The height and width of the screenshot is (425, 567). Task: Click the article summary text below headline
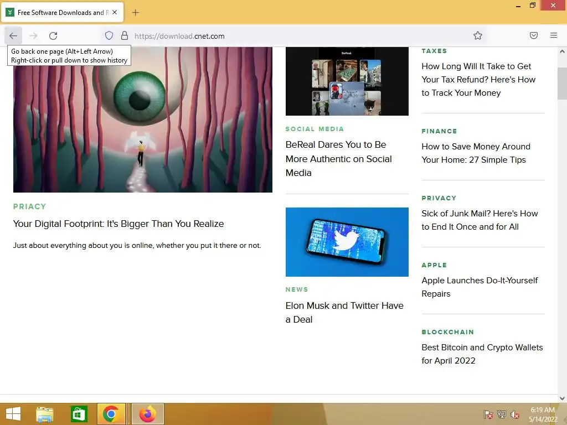[x=137, y=245]
